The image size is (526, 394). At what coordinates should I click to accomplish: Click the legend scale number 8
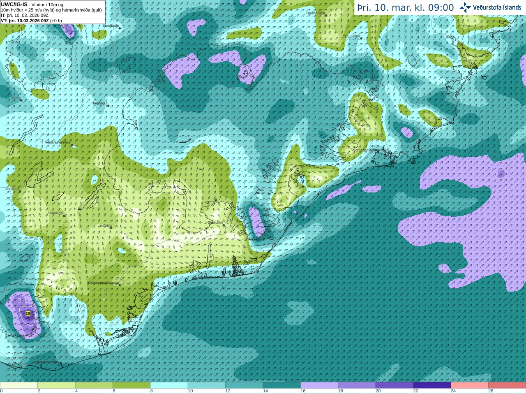pyautogui.click(x=152, y=391)
